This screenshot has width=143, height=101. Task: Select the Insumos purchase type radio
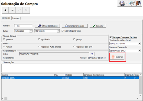coord(4,39)
